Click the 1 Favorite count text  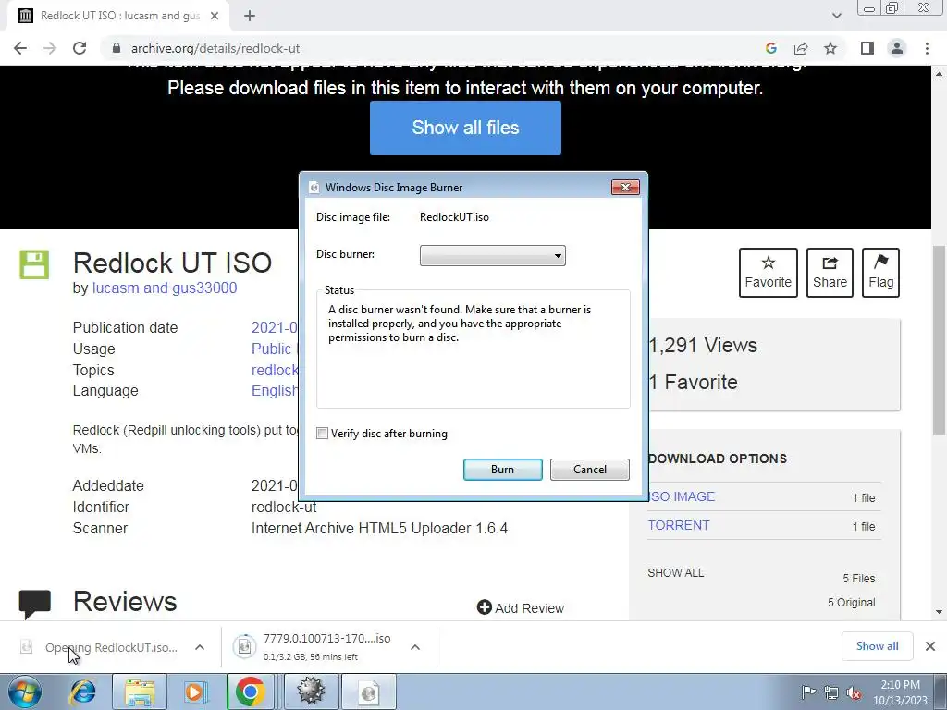(694, 382)
